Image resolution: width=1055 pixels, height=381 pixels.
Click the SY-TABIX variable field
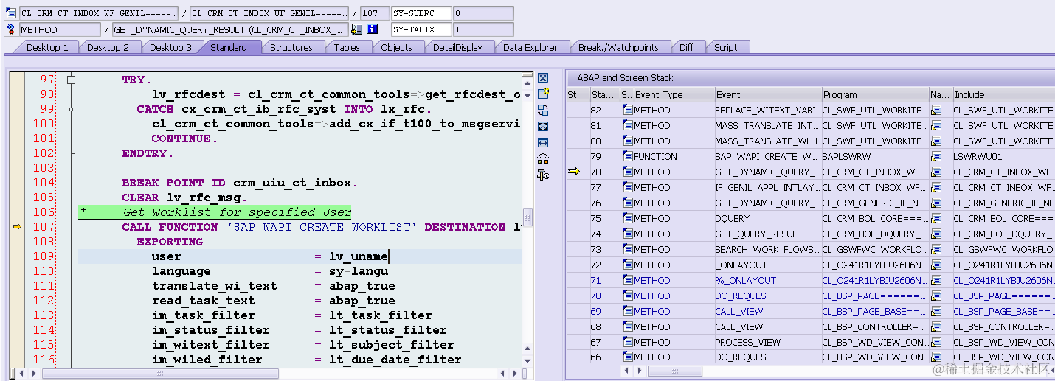pyautogui.click(x=421, y=29)
